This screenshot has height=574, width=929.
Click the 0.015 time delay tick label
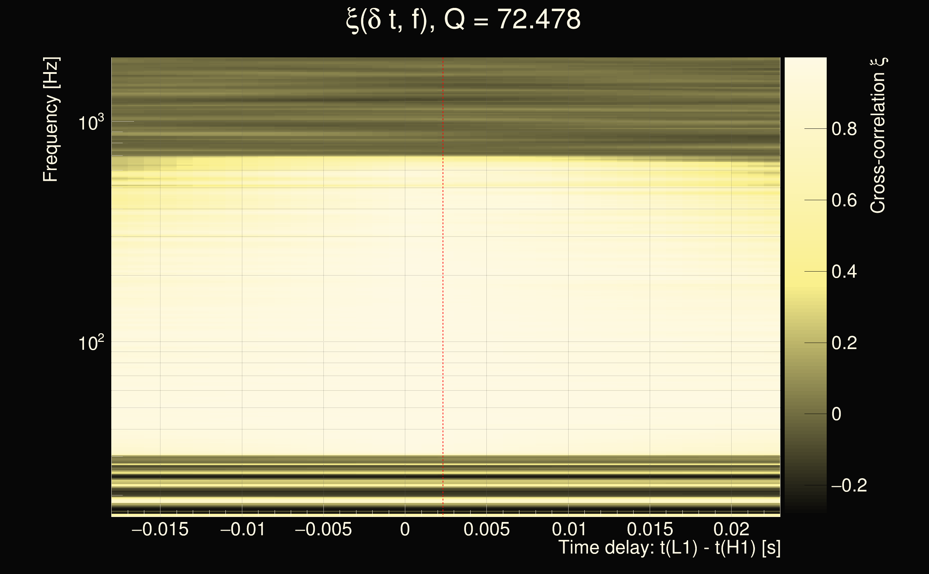[x=650, y=529]
